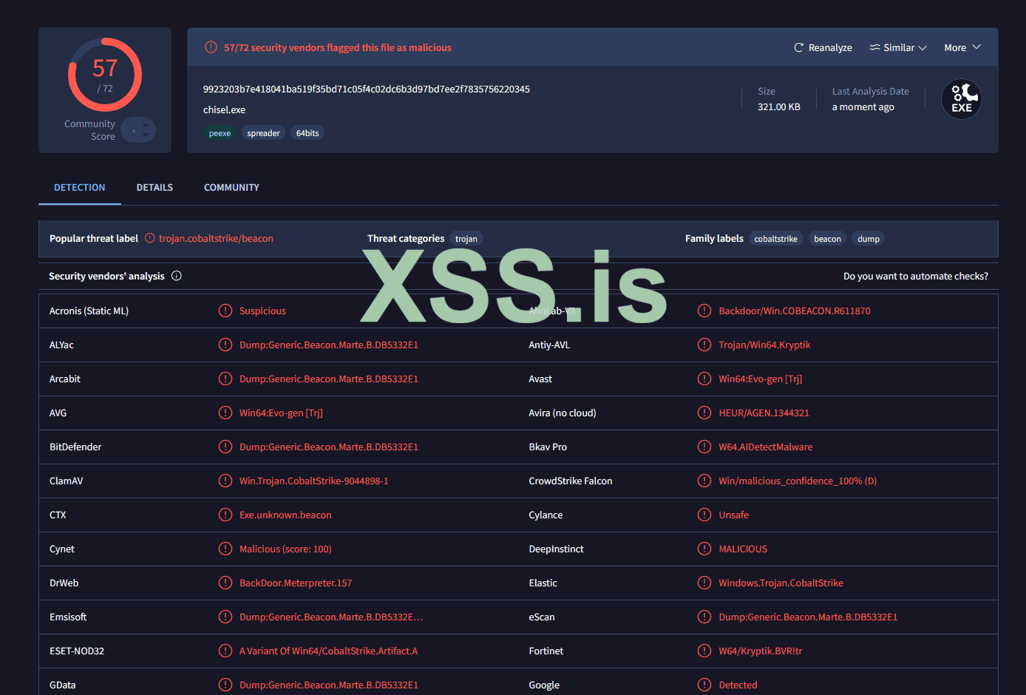Select the dump family label
The width and height of the screenshot is (1026, 695).
click(869, 239)
